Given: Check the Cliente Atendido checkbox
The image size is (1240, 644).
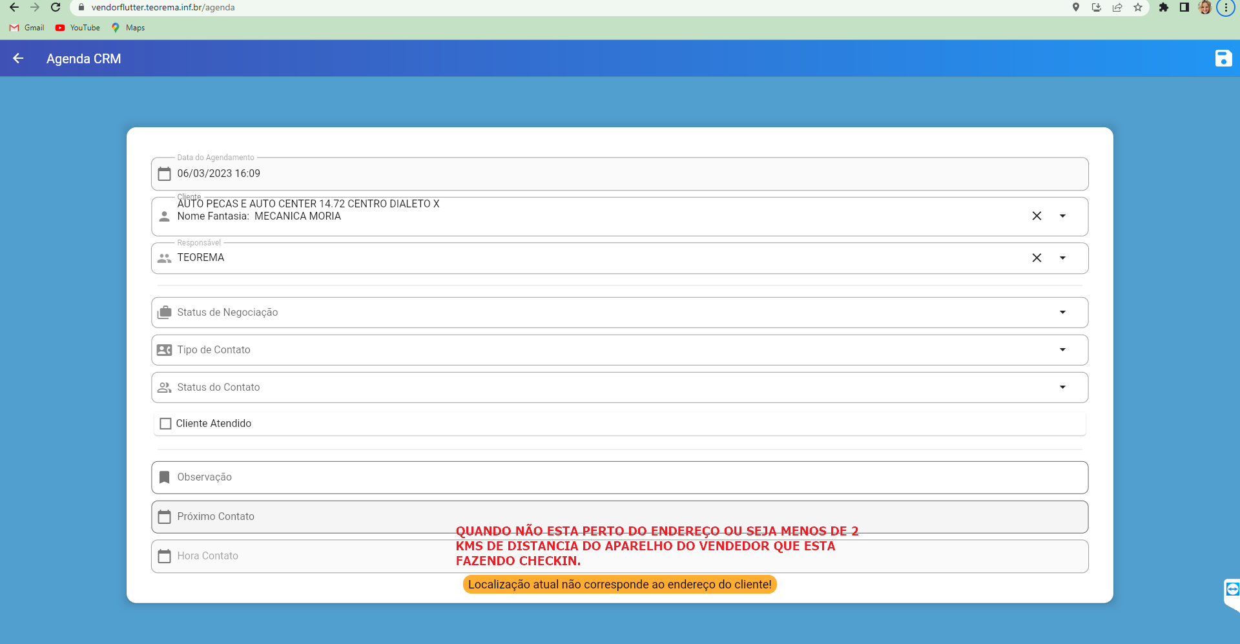Looking at the screenshot, I should [x=165, y=424].
